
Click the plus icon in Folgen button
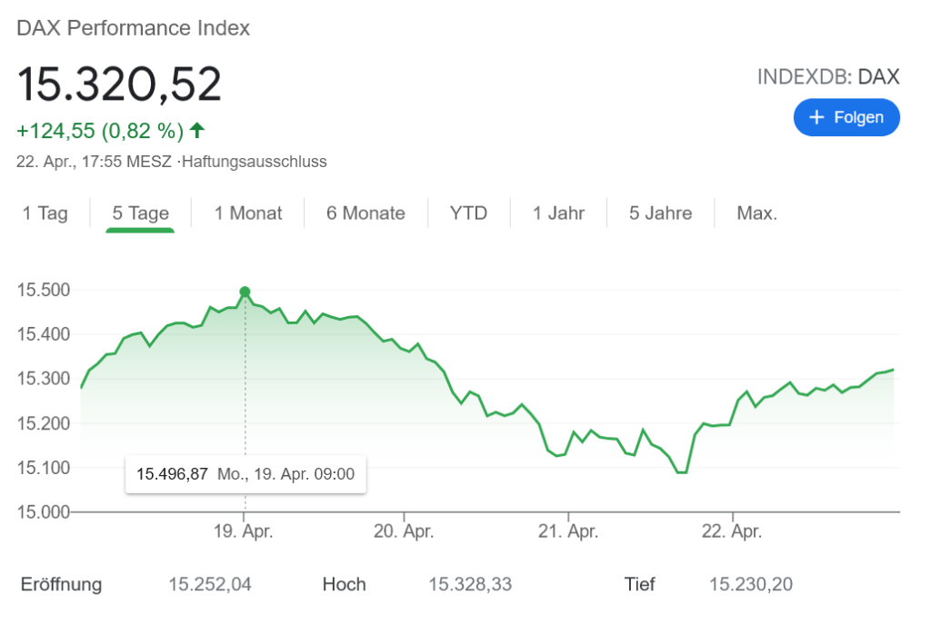816,118
